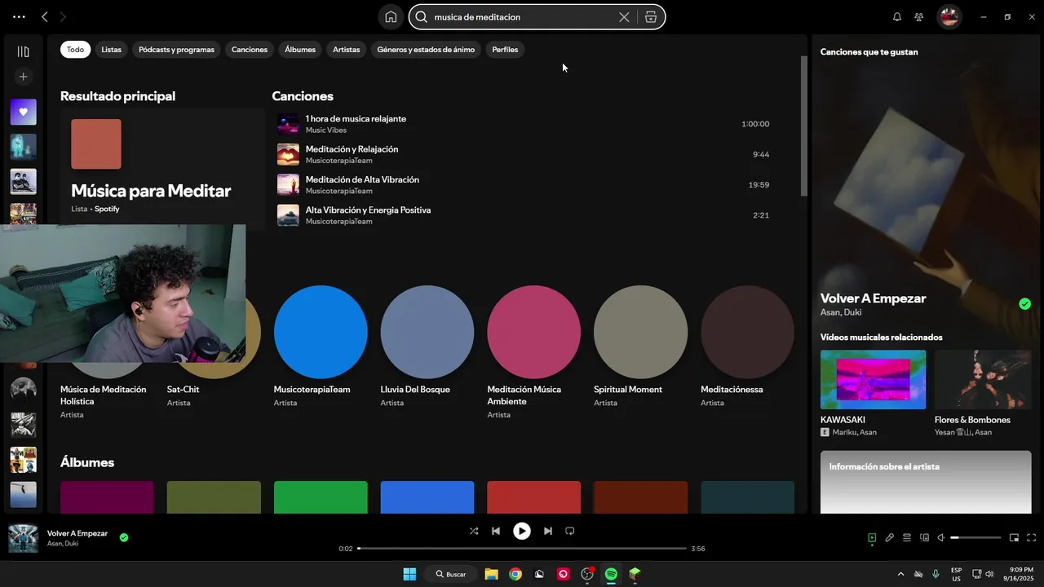Open the friend activity icon
This screenshot has width=1044, height=587.
tap(919, 16)
